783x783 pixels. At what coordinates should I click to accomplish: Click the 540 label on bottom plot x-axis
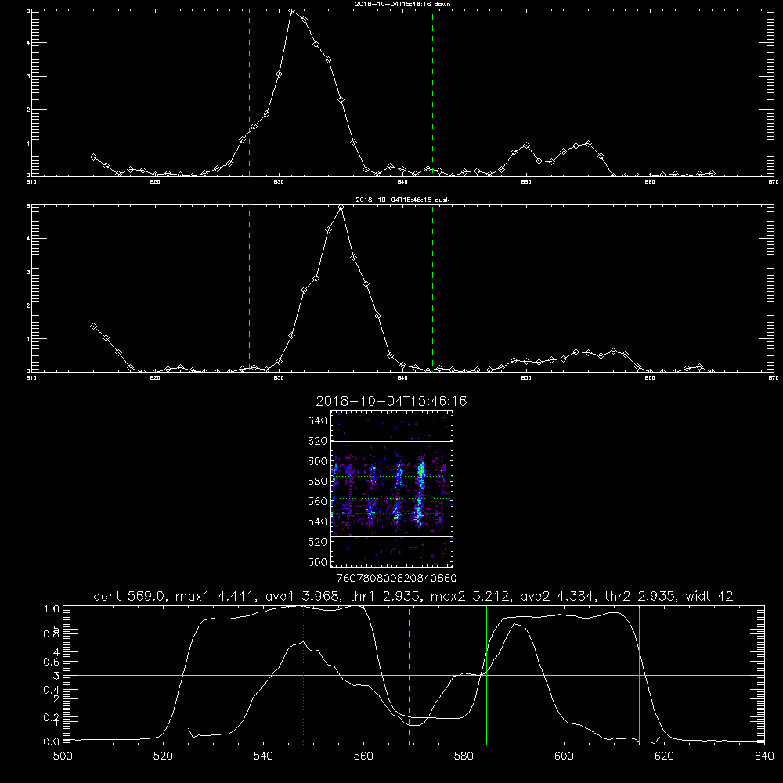click(x=263, y=756)
